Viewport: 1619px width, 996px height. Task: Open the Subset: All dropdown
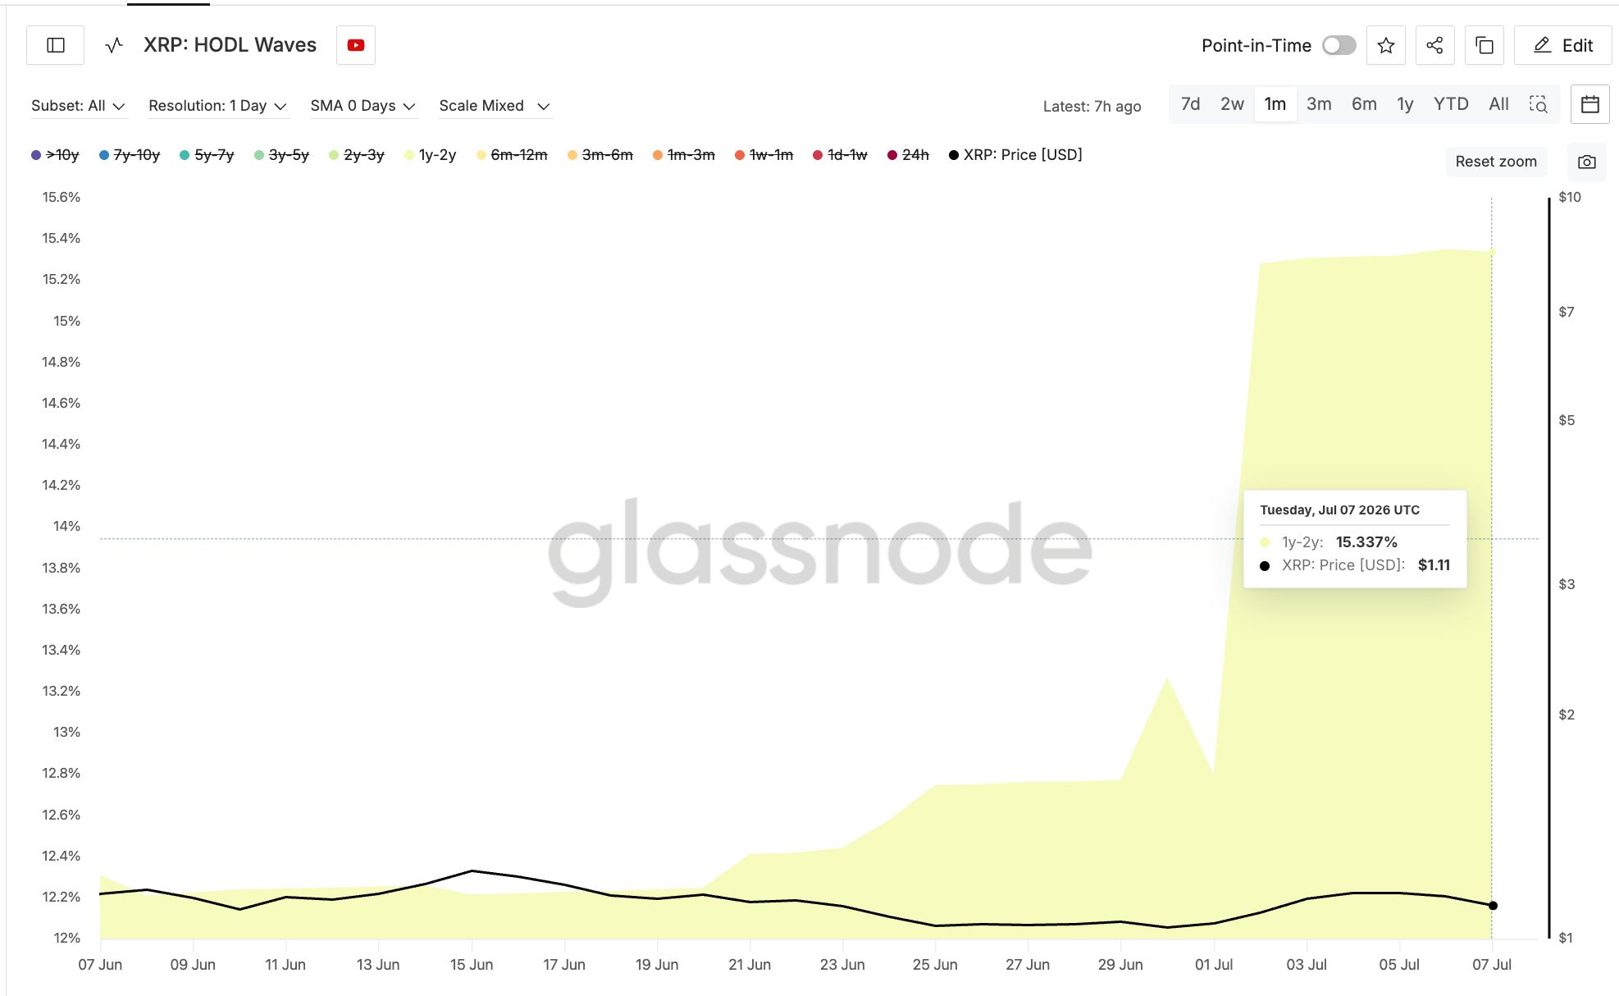(x=78, y=106)
